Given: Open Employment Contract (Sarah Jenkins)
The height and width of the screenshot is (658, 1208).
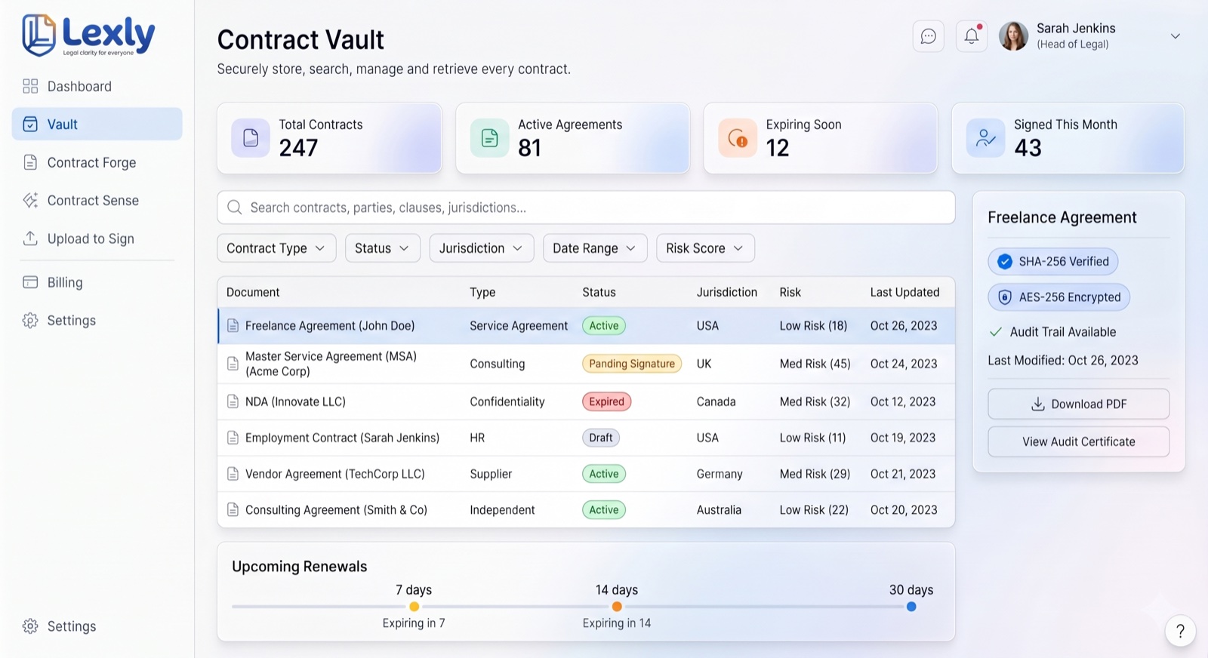Looking at the screenshot, I should [x=342, y=438].
